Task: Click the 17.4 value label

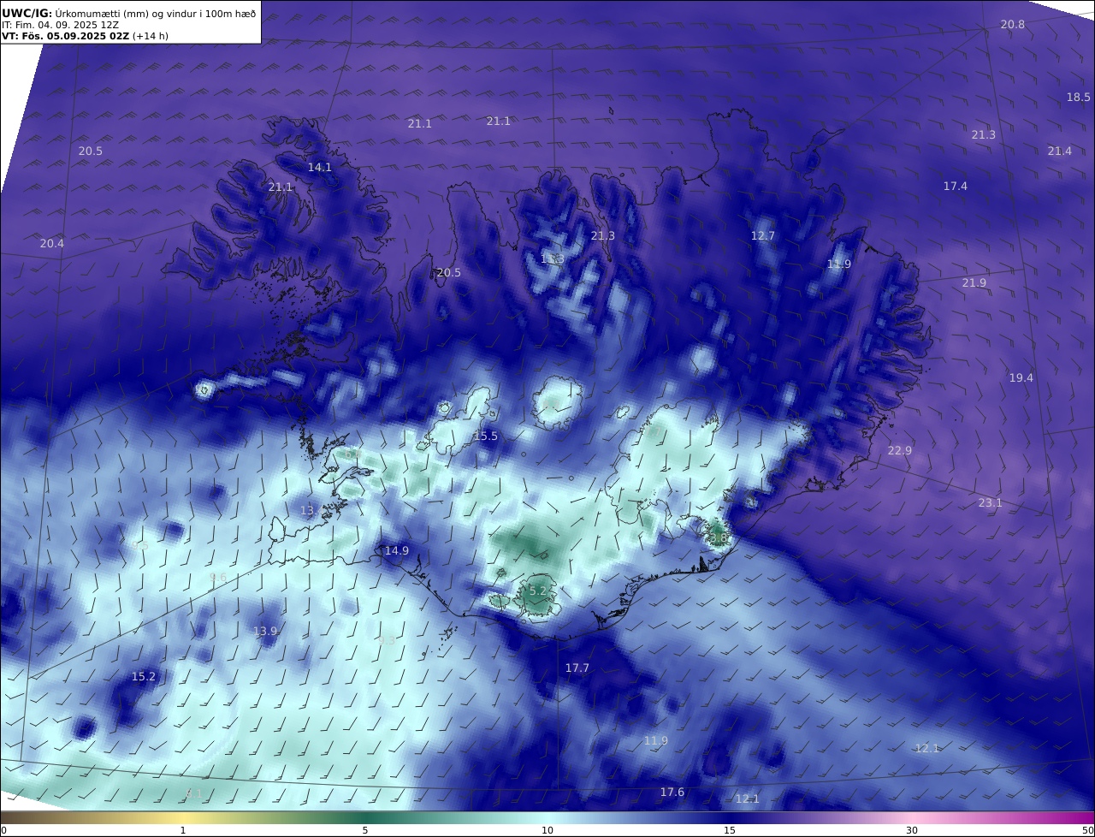Action: 956,187
